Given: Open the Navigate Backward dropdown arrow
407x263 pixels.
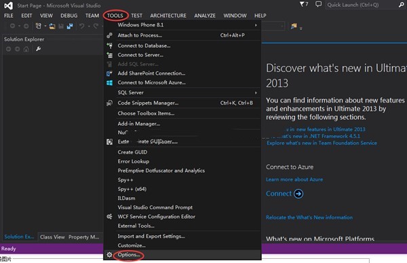Looking at the screenshot, I should click(x=19, y=26).
